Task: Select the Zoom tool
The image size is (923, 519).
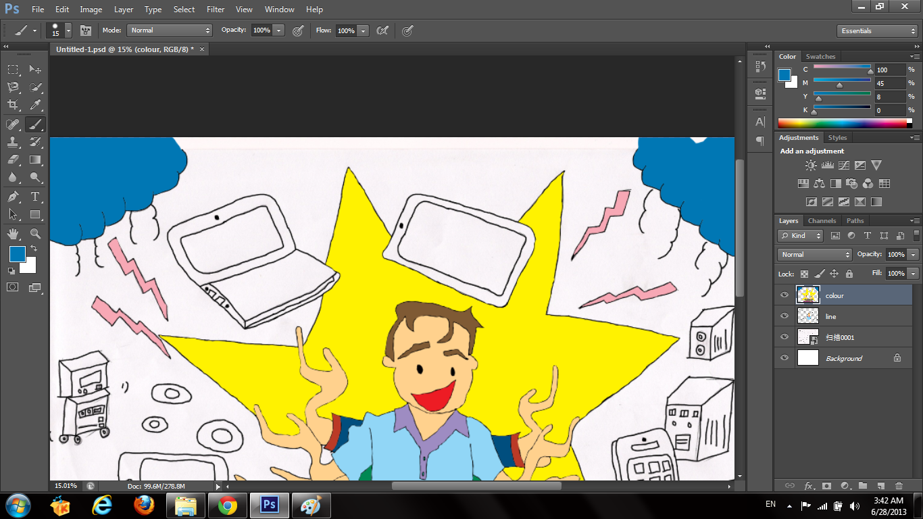Action: (x=35, y=234)
